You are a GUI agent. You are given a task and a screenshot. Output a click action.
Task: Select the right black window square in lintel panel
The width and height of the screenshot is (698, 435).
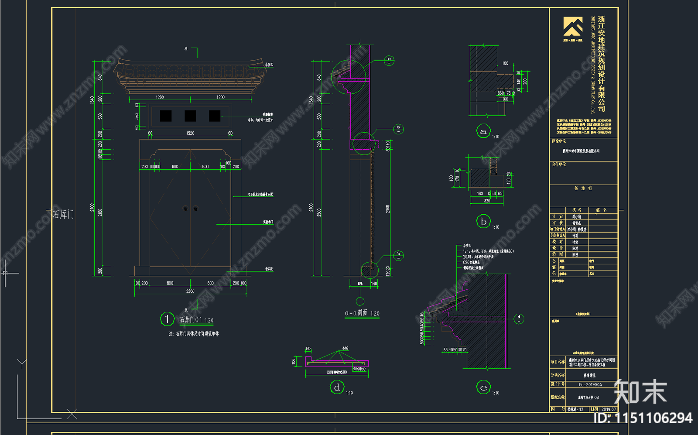tap(215, 116)
